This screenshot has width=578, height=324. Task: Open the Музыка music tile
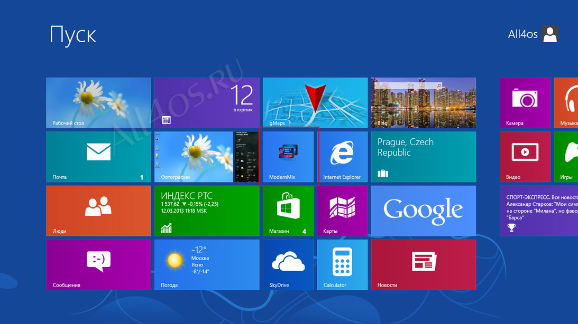[x=566, y=102]
